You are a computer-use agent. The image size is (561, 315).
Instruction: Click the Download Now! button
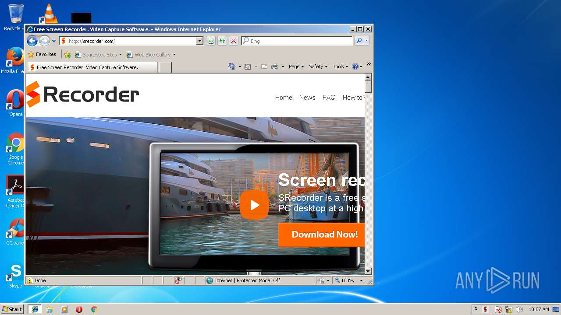pyautogui.click(x=322, y=234)
